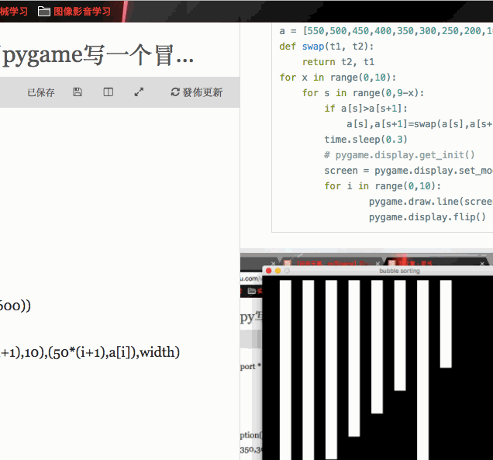The image size is (493, 460).
Task: Close the bubble sorting window with red button
Action: point(268,271)
